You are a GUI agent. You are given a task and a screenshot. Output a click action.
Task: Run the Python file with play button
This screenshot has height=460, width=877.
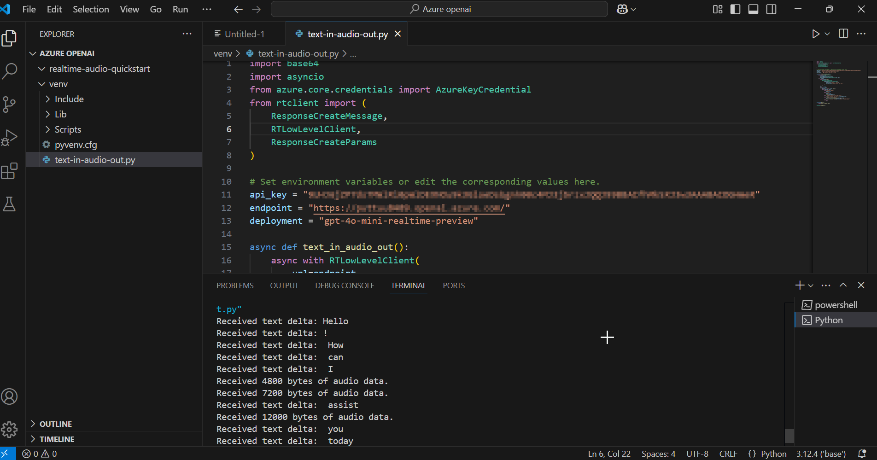[815, 34]
